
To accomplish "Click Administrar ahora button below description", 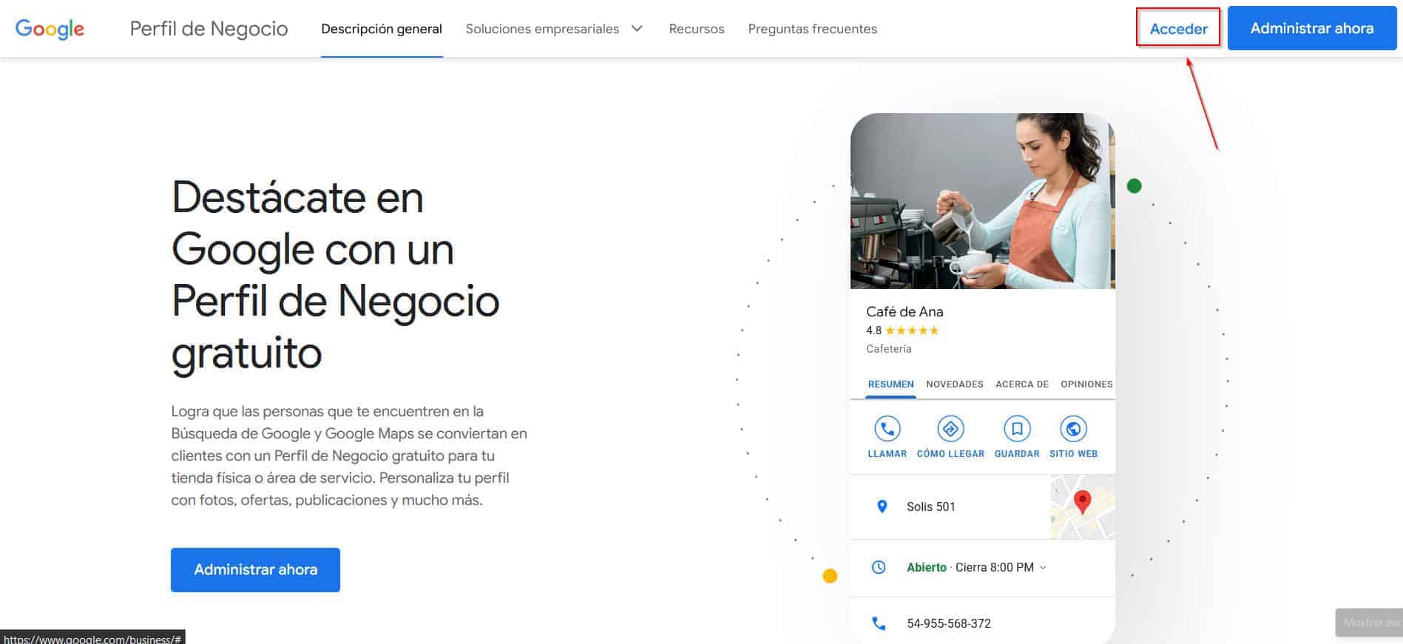I will click(255, 569).
